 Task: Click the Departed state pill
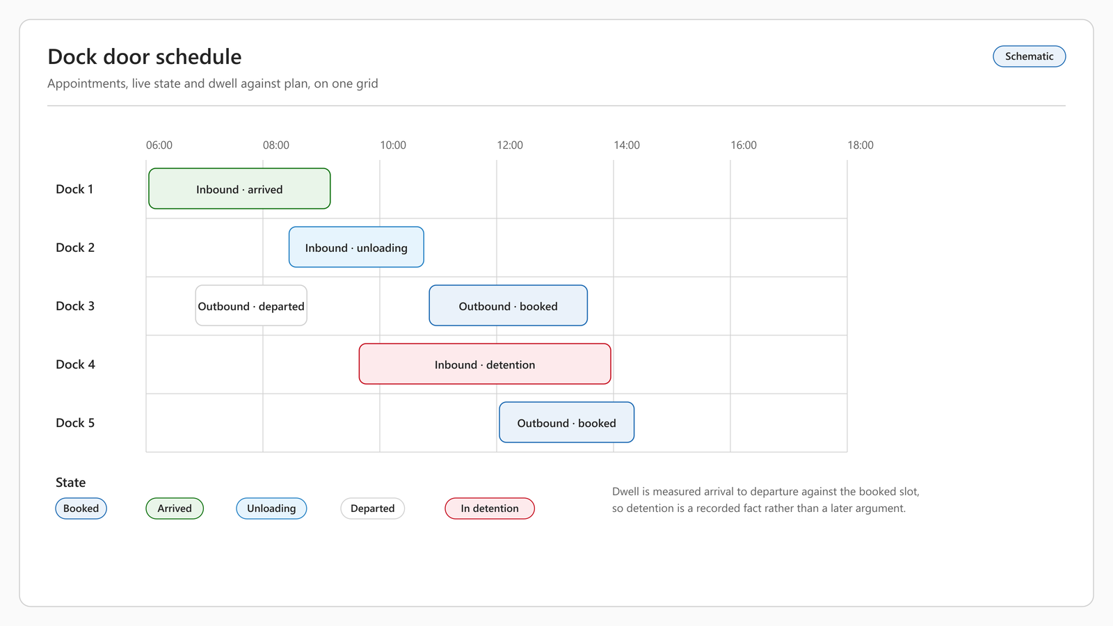click(372, 508)
